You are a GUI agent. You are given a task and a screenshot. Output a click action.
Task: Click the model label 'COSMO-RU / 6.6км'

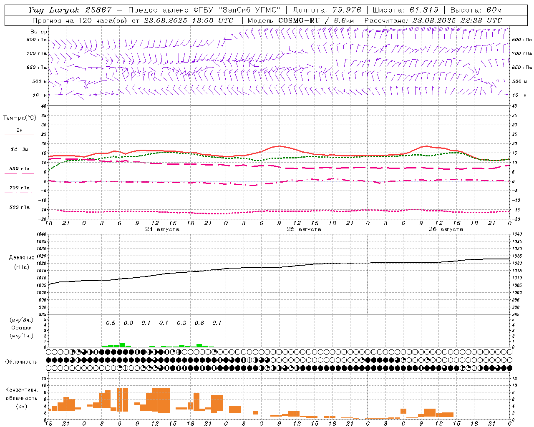(x=316, y=20)
